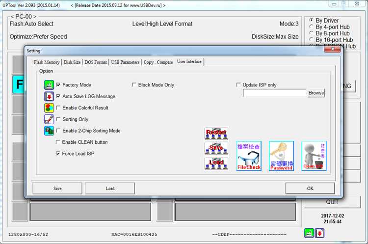Click the green Factory Mode icon in Option list
Image resolution: width=368 pixels, height=244 pixels.
[49, 85]
